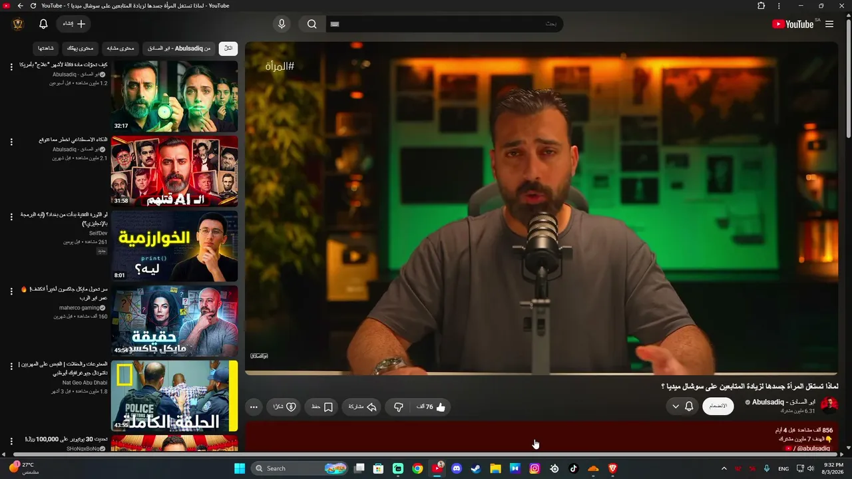Open options for maherco gaming video
Screen dimensions: 852x479
coord(11,291)
